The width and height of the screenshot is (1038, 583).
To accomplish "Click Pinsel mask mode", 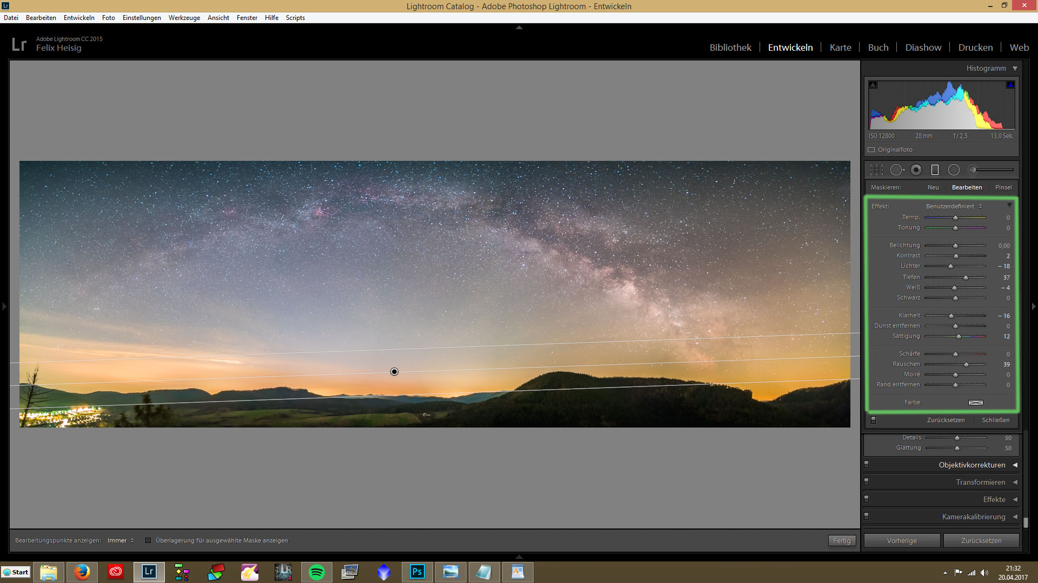I will tap(1003, 187).
